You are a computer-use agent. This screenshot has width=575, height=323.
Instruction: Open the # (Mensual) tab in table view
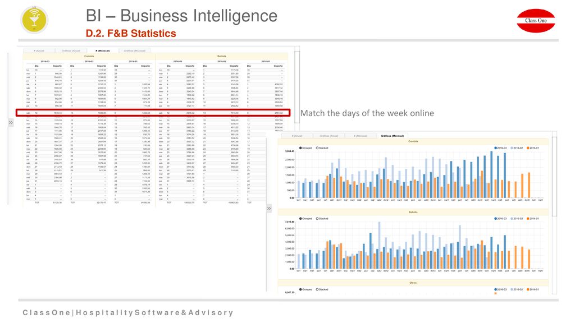[x=103, y=50]
